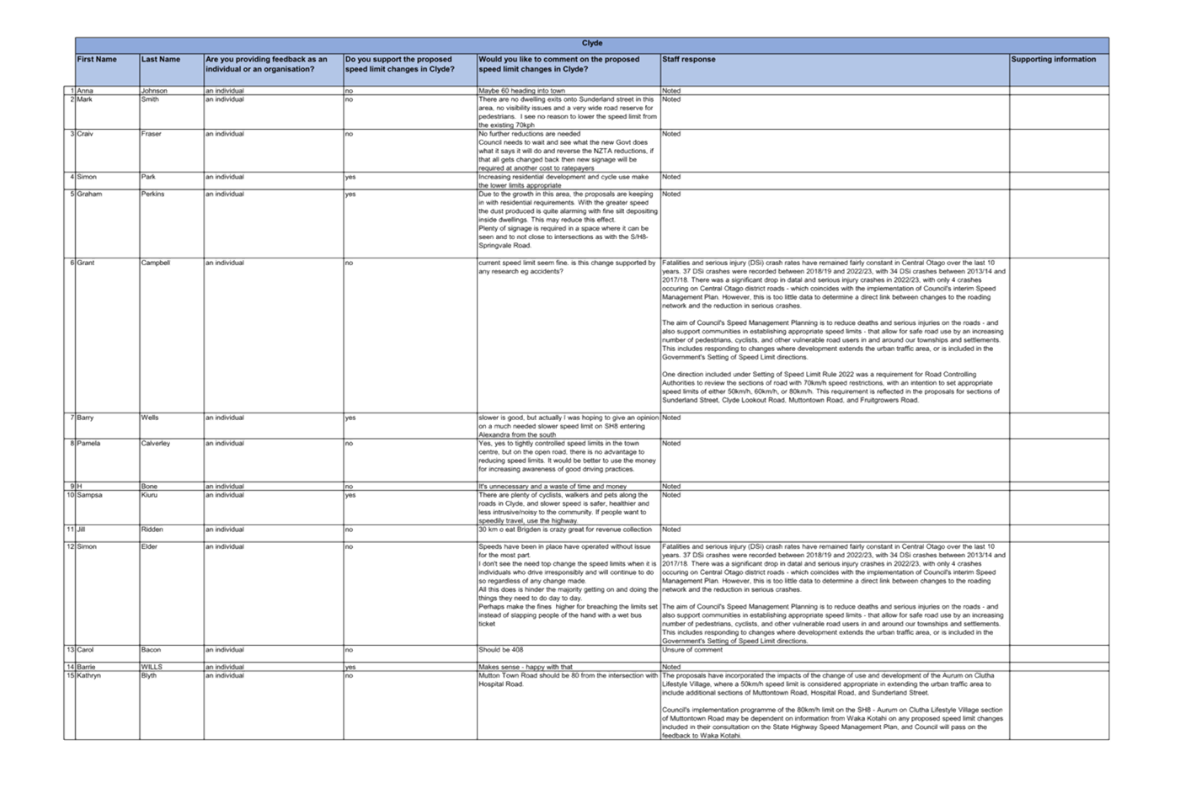
Task: Click 'yes' support answer in Simon Park's row
Action: [x=350, y=177]
